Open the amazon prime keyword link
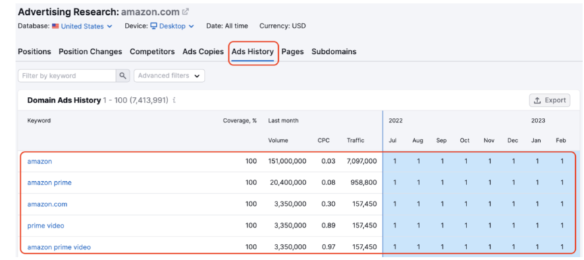 49,183
